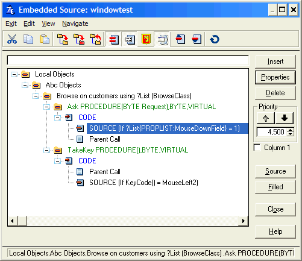
Task: Toggle the dotted-outline page toolbar icon
Action: click(162, 39)
